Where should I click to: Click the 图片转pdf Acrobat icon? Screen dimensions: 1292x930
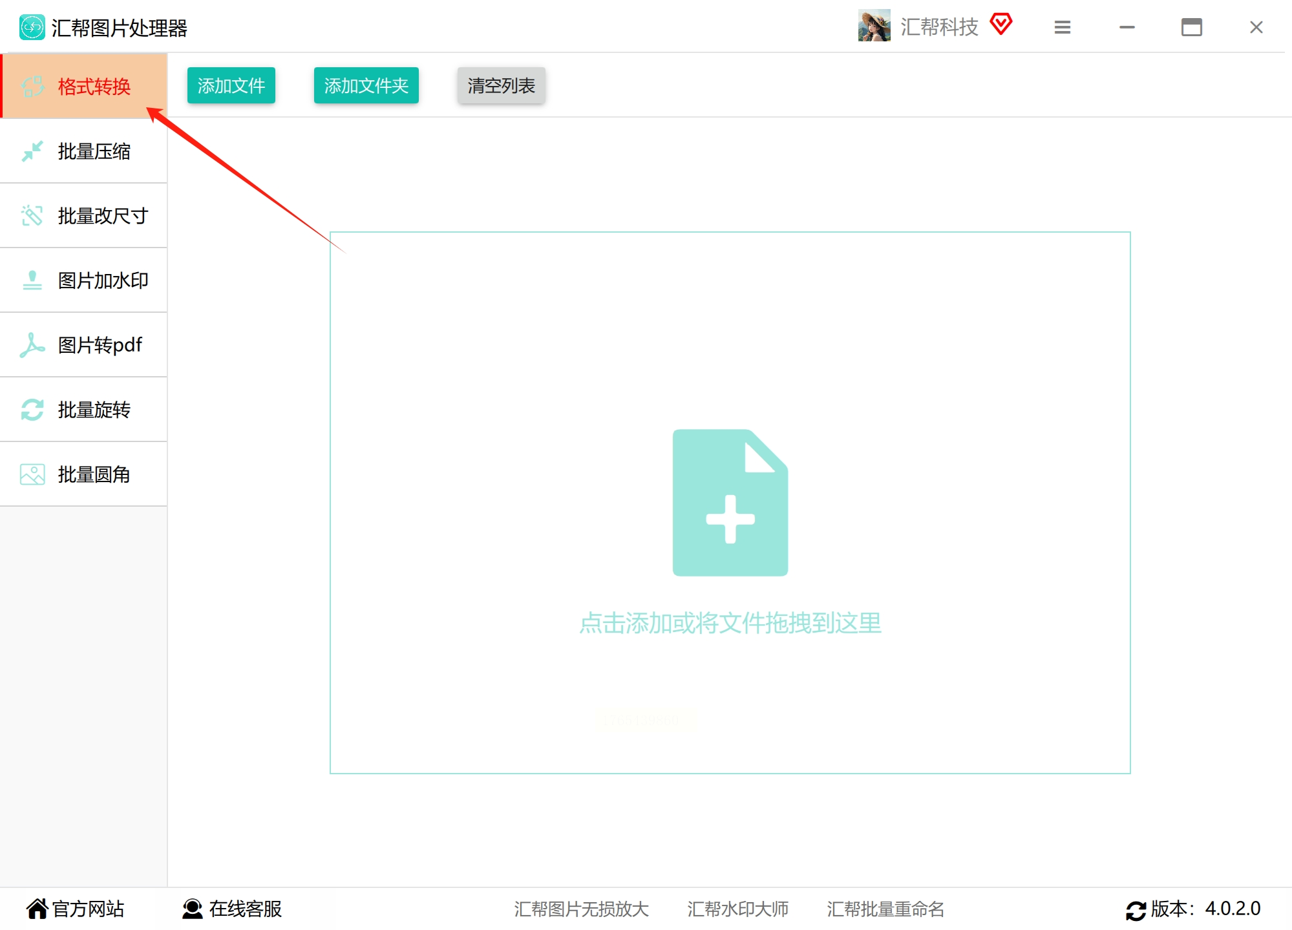[x=32, y=345]
